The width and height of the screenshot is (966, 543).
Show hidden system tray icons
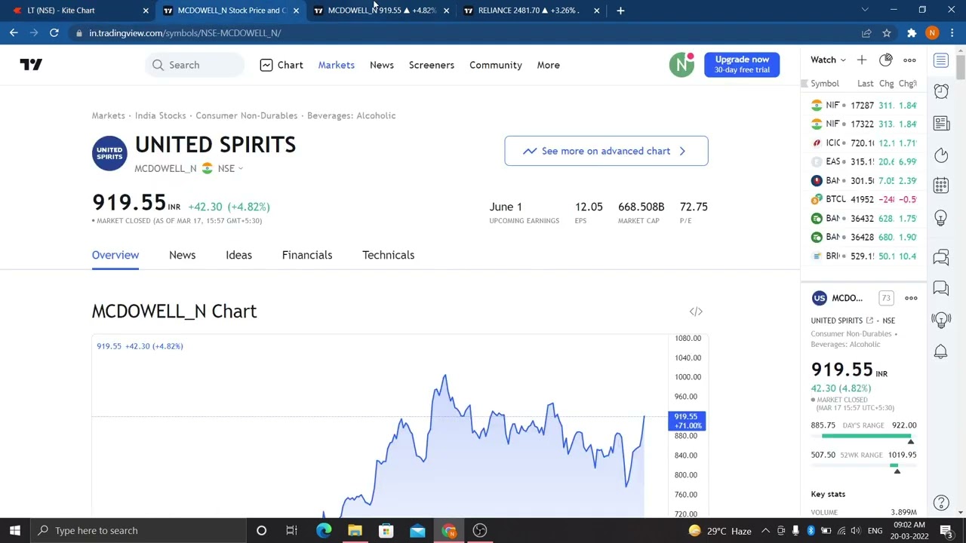(765, 530)
